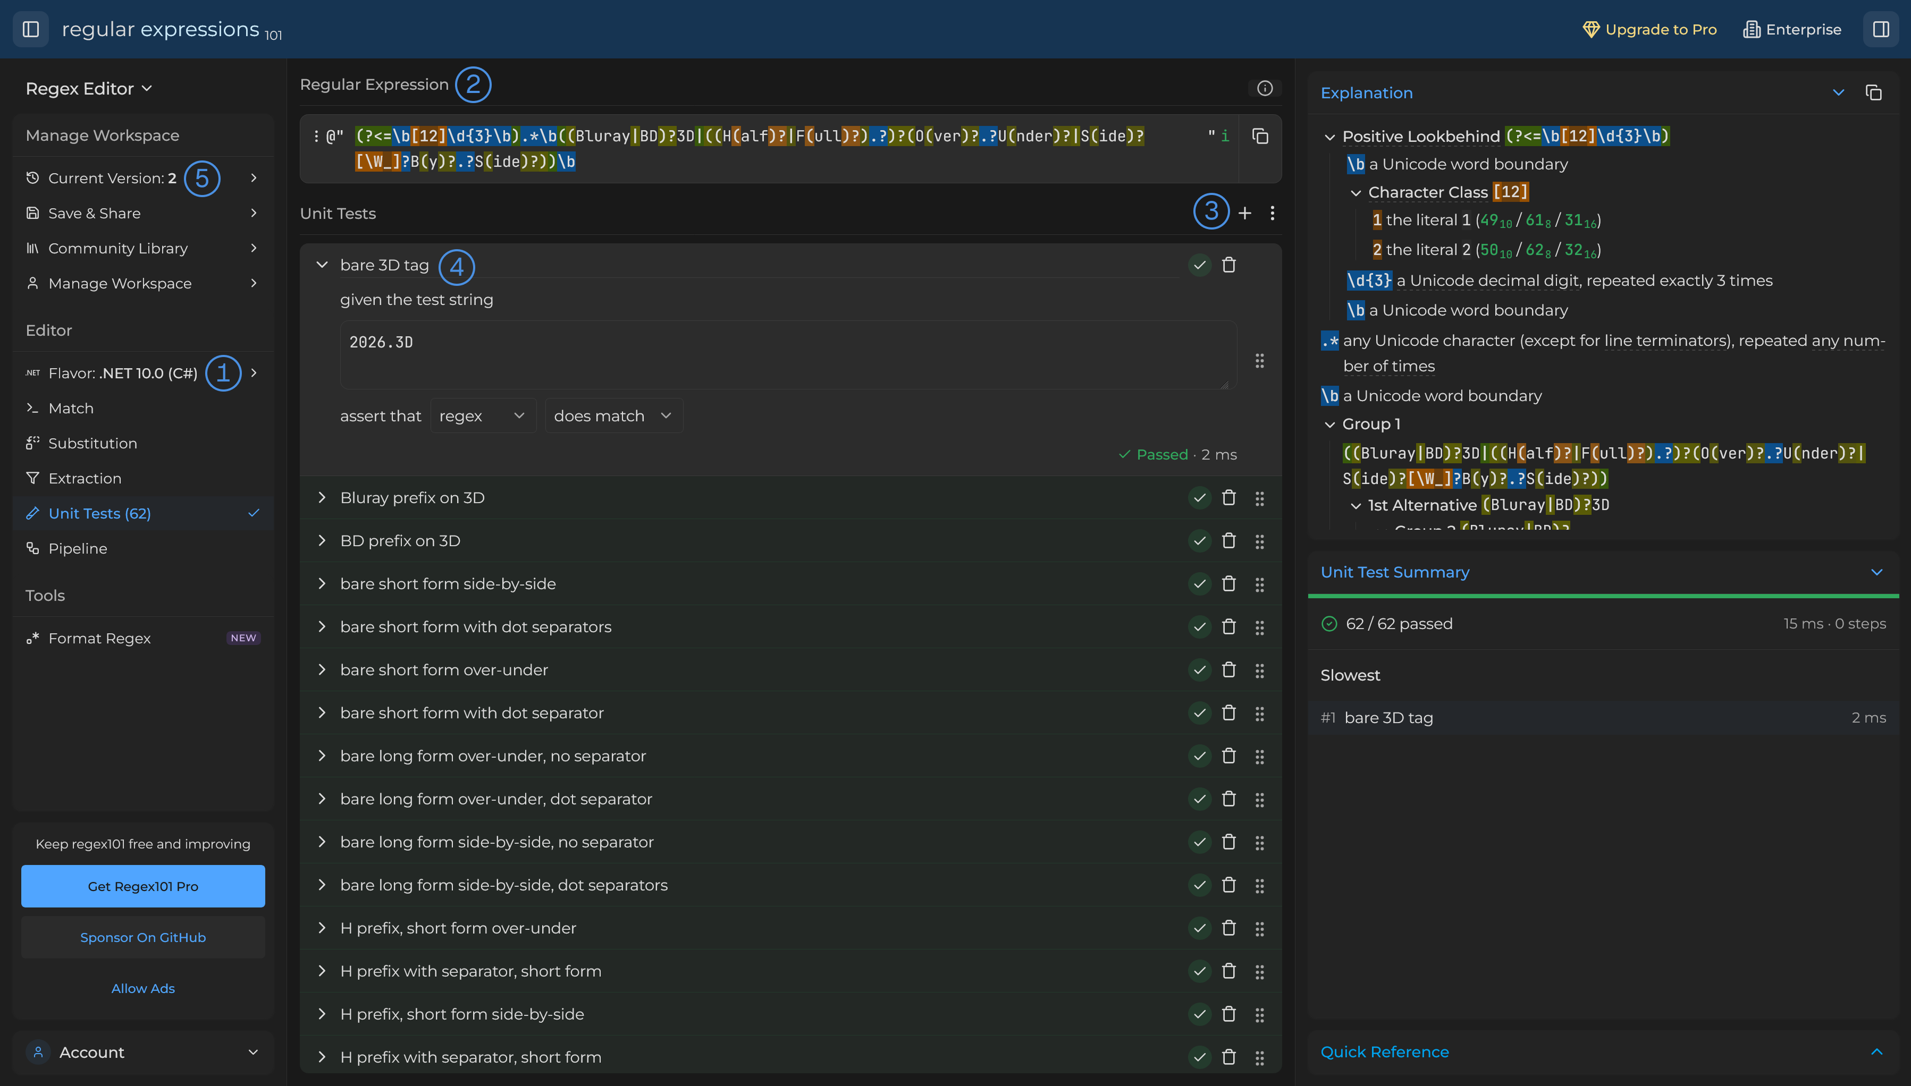
Task: Click into the regular expression input
Action: 776,148
